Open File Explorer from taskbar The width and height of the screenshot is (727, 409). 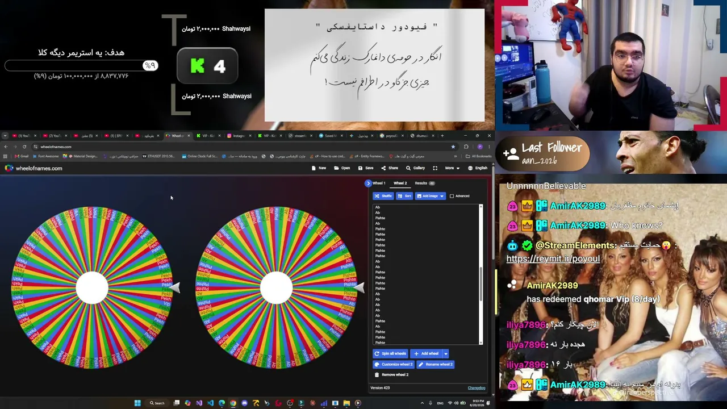tap(346, 403)
